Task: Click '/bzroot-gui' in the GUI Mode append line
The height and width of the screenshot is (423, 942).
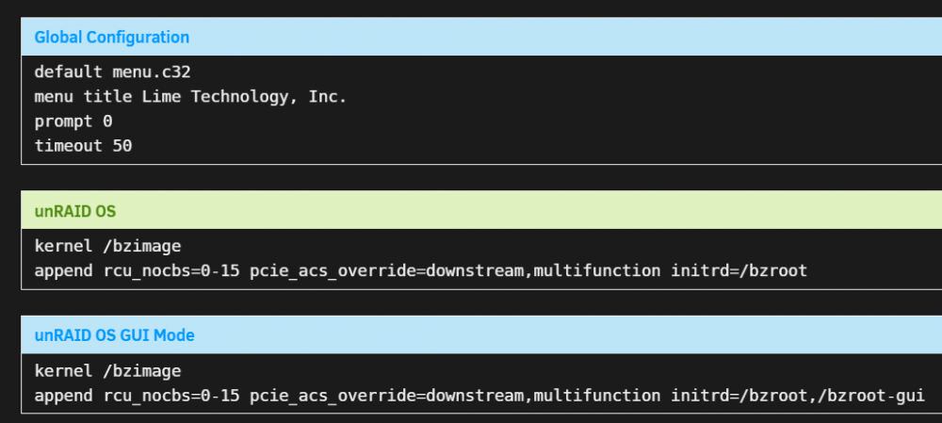Action: click(870, 396)
